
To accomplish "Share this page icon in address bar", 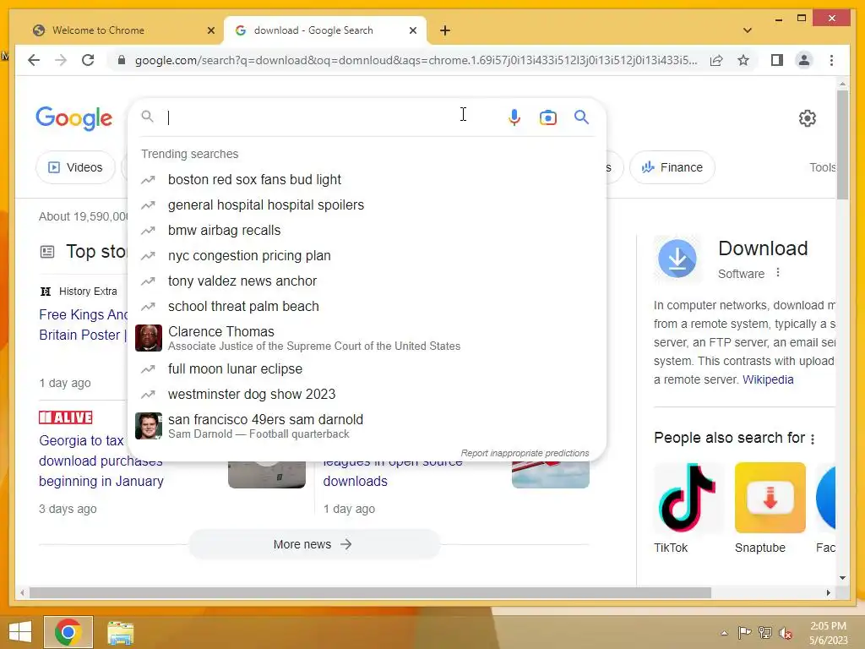I will click(716, 60).
